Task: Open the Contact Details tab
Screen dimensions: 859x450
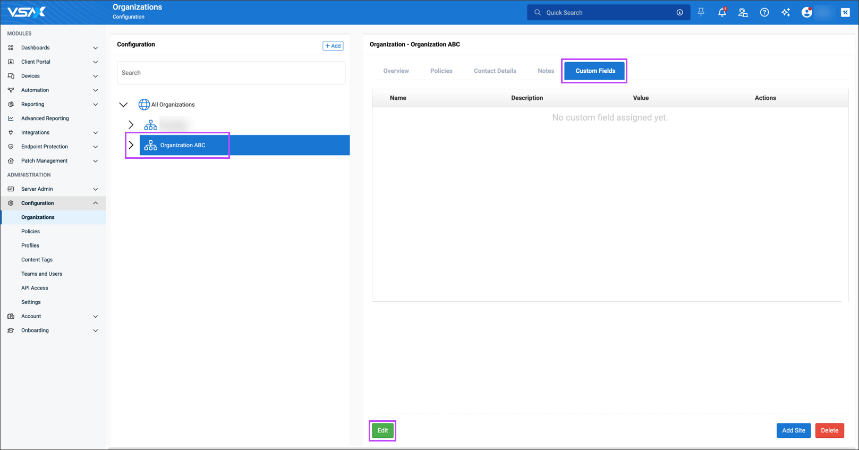Action: tap(495, 71)
